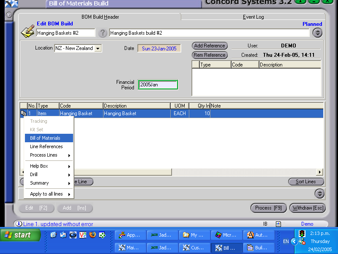
Task: Open the Location dropdown set to NZ - New Zealand
Action: (98, 48)
